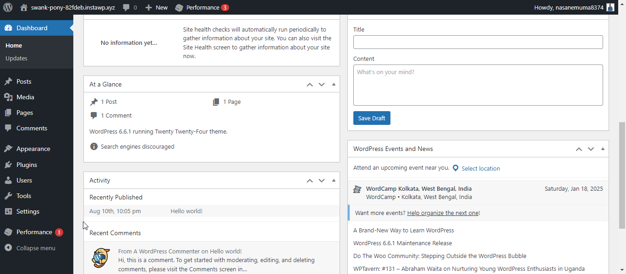Click the WordPress logo in admin bar
This screenshot has width=626, height=274.
(x=7, y=7)
